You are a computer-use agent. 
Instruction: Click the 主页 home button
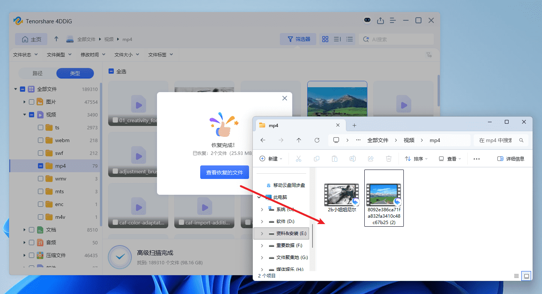coord(31,39)
